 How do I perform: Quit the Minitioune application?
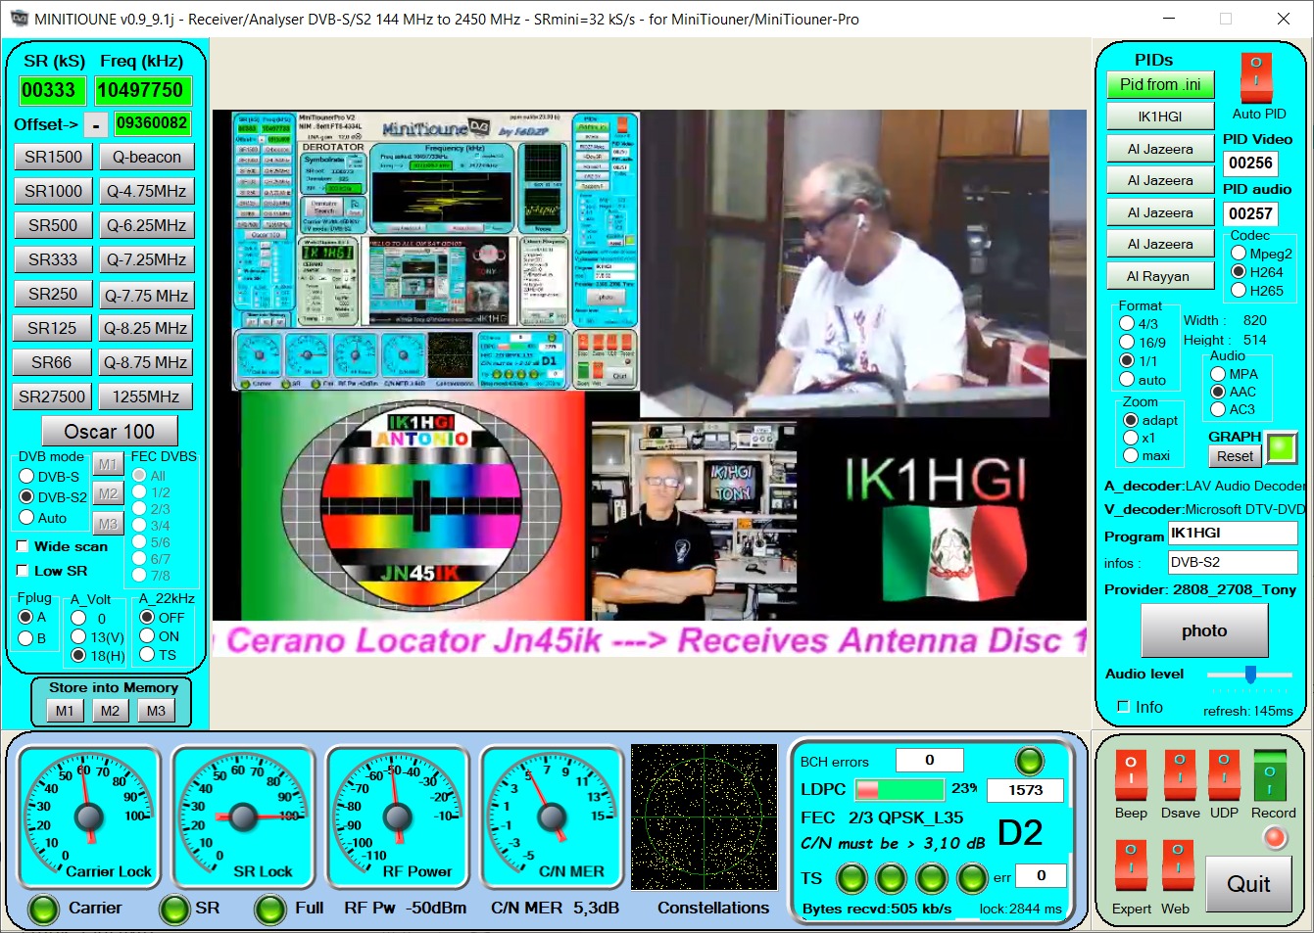1248,884
